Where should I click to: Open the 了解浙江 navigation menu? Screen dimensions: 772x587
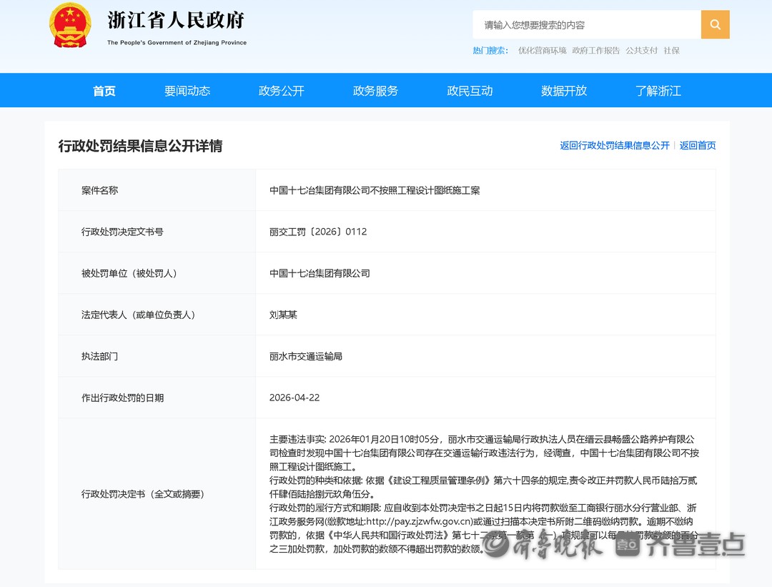coord(658,91)
